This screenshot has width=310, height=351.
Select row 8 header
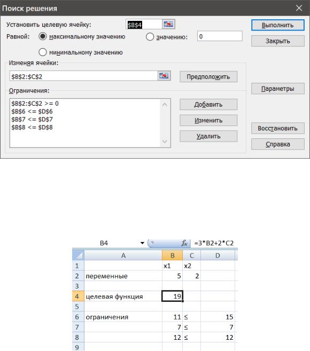point(78,337)
